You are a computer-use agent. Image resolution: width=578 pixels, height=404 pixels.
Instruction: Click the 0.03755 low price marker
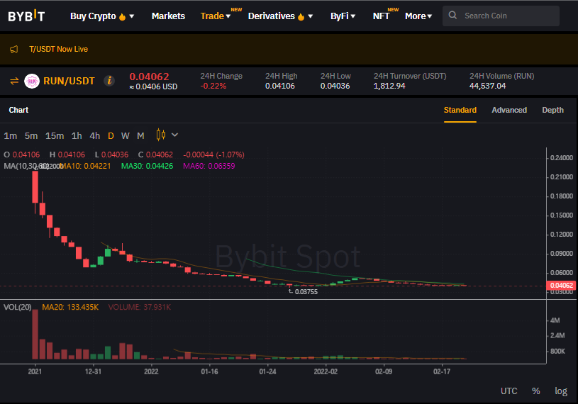click(306, 292)
